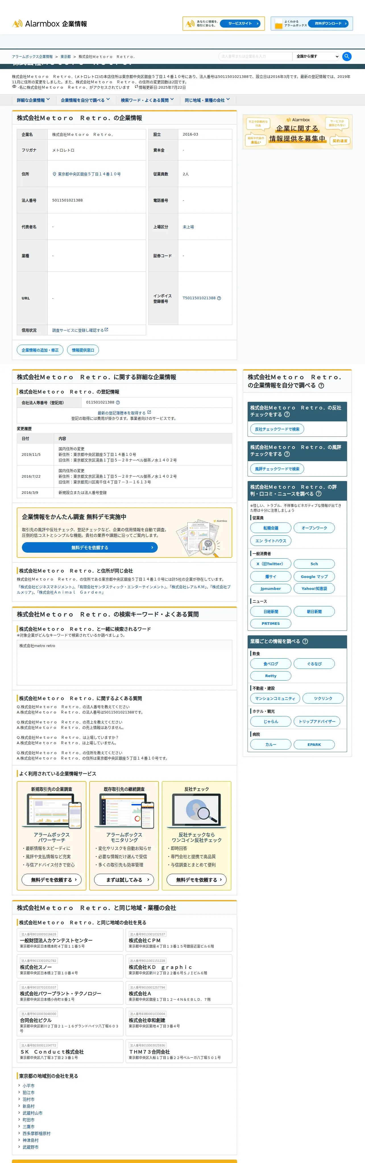
Task: Click the 食べログ button
Action: pos(271,664)
